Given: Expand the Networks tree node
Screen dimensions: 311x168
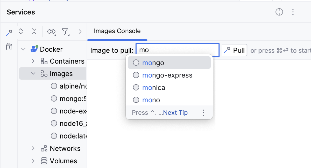Looking at the screenshot, I should (33, 148).
